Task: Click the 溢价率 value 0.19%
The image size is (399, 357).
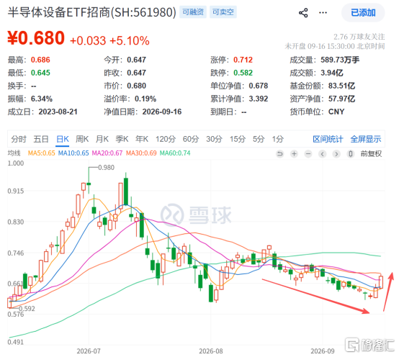Action: point(145,99)
